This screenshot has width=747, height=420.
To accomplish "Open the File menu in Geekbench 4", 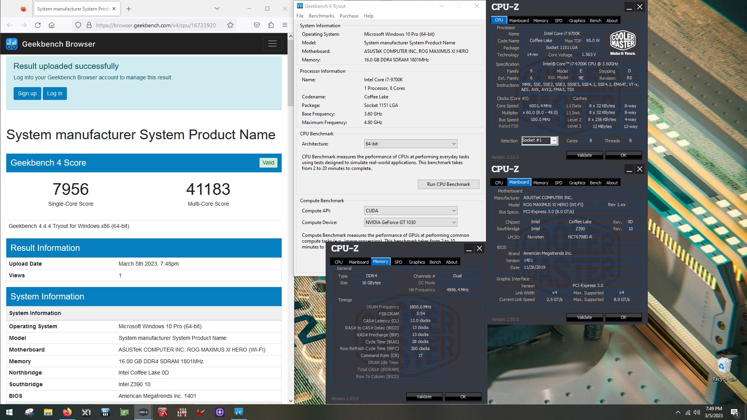I will click(x=300, y=16).
